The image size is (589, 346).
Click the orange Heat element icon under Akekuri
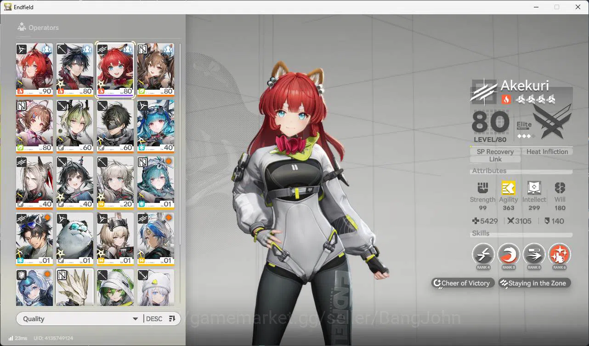pyautogui.click(x=506, y=99)
